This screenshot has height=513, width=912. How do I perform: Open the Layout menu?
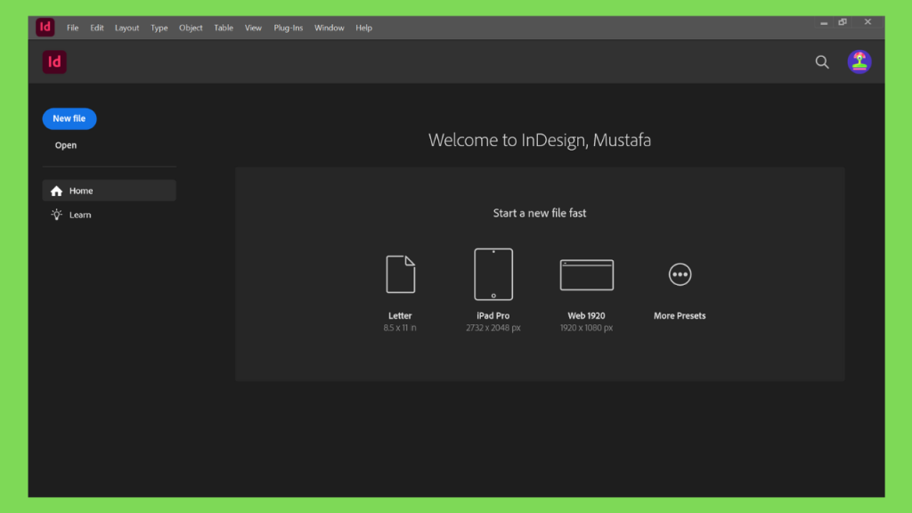pos(126,28)
